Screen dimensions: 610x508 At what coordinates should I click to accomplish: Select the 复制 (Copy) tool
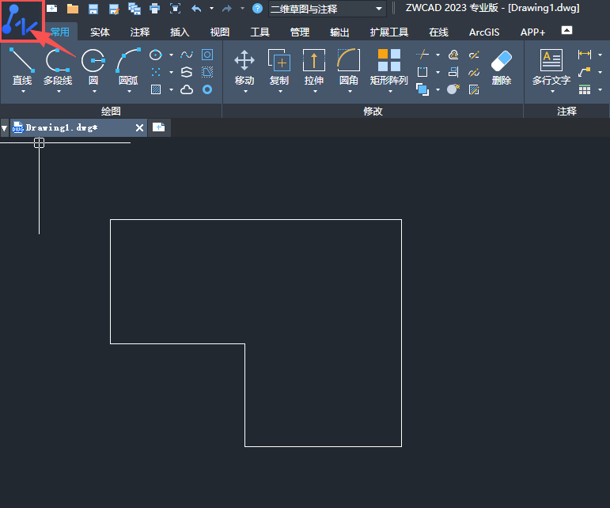point(279,67)
